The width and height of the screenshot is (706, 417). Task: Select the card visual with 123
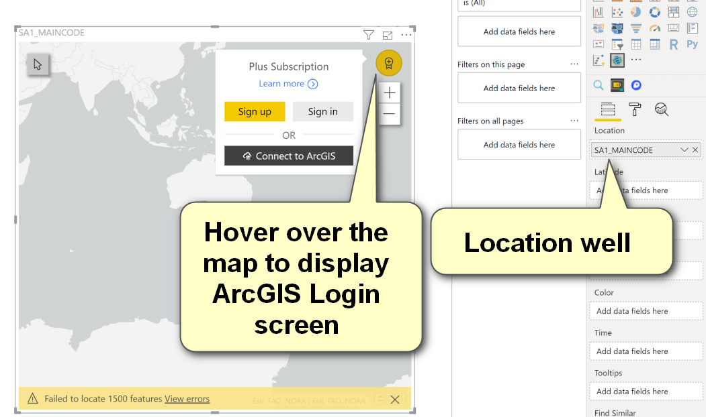(674, 28)
